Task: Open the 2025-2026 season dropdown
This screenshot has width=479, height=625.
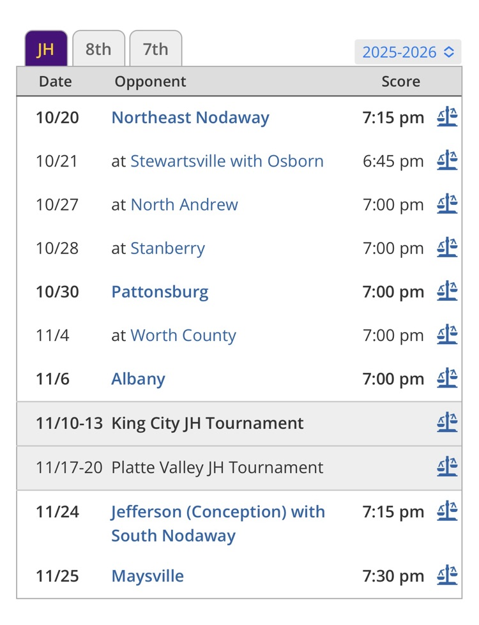Action: pos(407,52)
